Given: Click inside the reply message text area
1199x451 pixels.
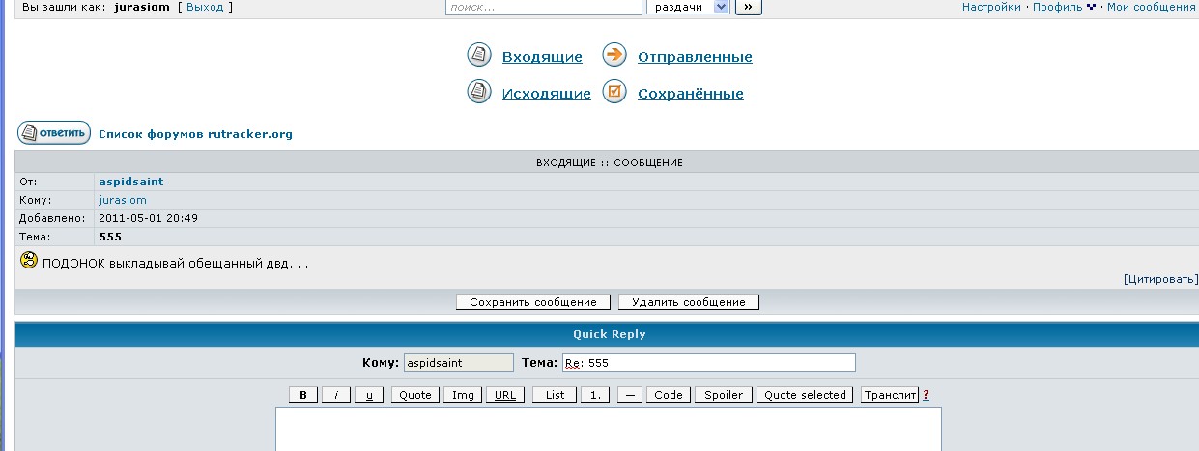Looking at the screenshot, I should pos(609,429).
